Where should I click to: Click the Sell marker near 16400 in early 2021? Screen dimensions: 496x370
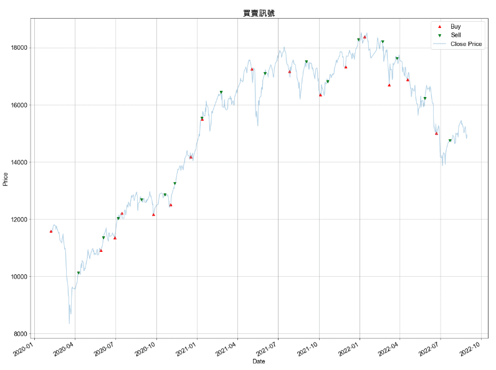click(221, 93)
